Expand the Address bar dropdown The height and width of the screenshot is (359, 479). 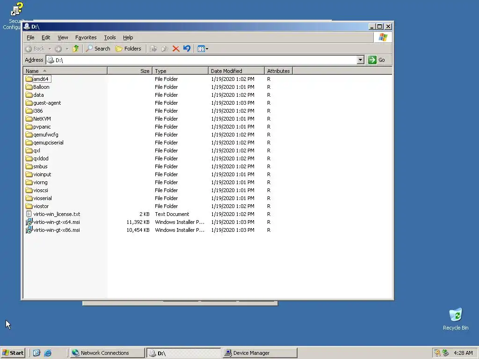pos(361,60)
